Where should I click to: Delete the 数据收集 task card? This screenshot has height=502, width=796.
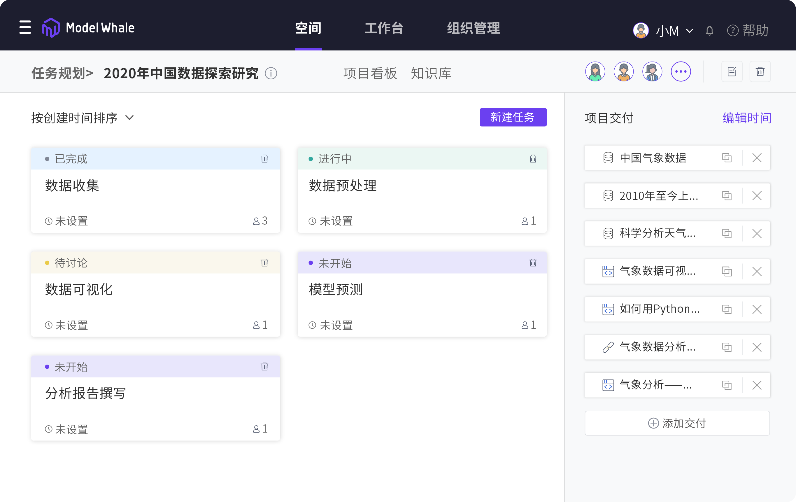(x=264, y=159)
